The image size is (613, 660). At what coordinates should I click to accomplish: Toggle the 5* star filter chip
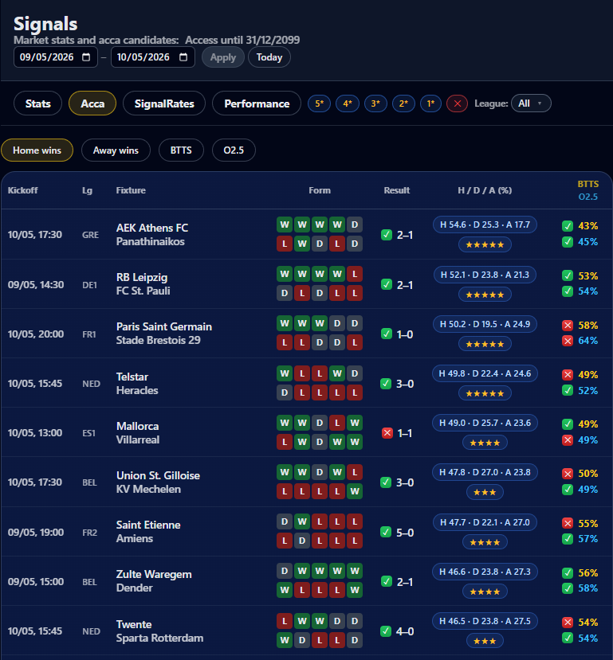coord(319,103)
